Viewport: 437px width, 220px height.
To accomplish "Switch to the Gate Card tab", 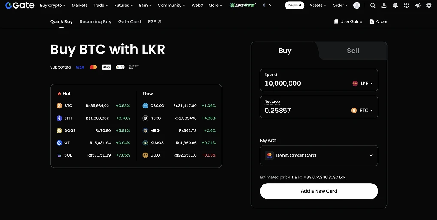I will pyautogui.click(x=130, y=22).
